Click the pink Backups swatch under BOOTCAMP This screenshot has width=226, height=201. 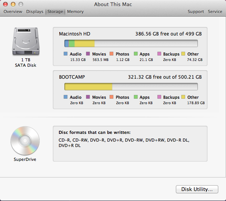click(x=159, y=97)
